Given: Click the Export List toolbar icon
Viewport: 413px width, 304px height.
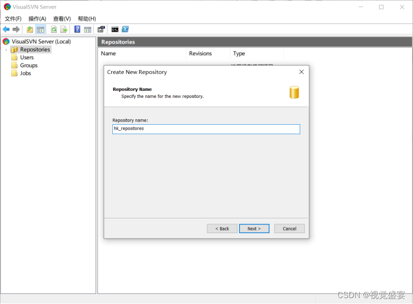Looking at the screenshot, I should 64,29.
